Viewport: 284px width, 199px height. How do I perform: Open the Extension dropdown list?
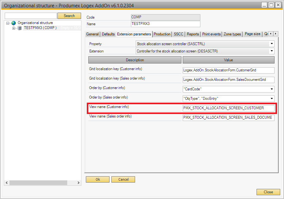tap(272, 51)
